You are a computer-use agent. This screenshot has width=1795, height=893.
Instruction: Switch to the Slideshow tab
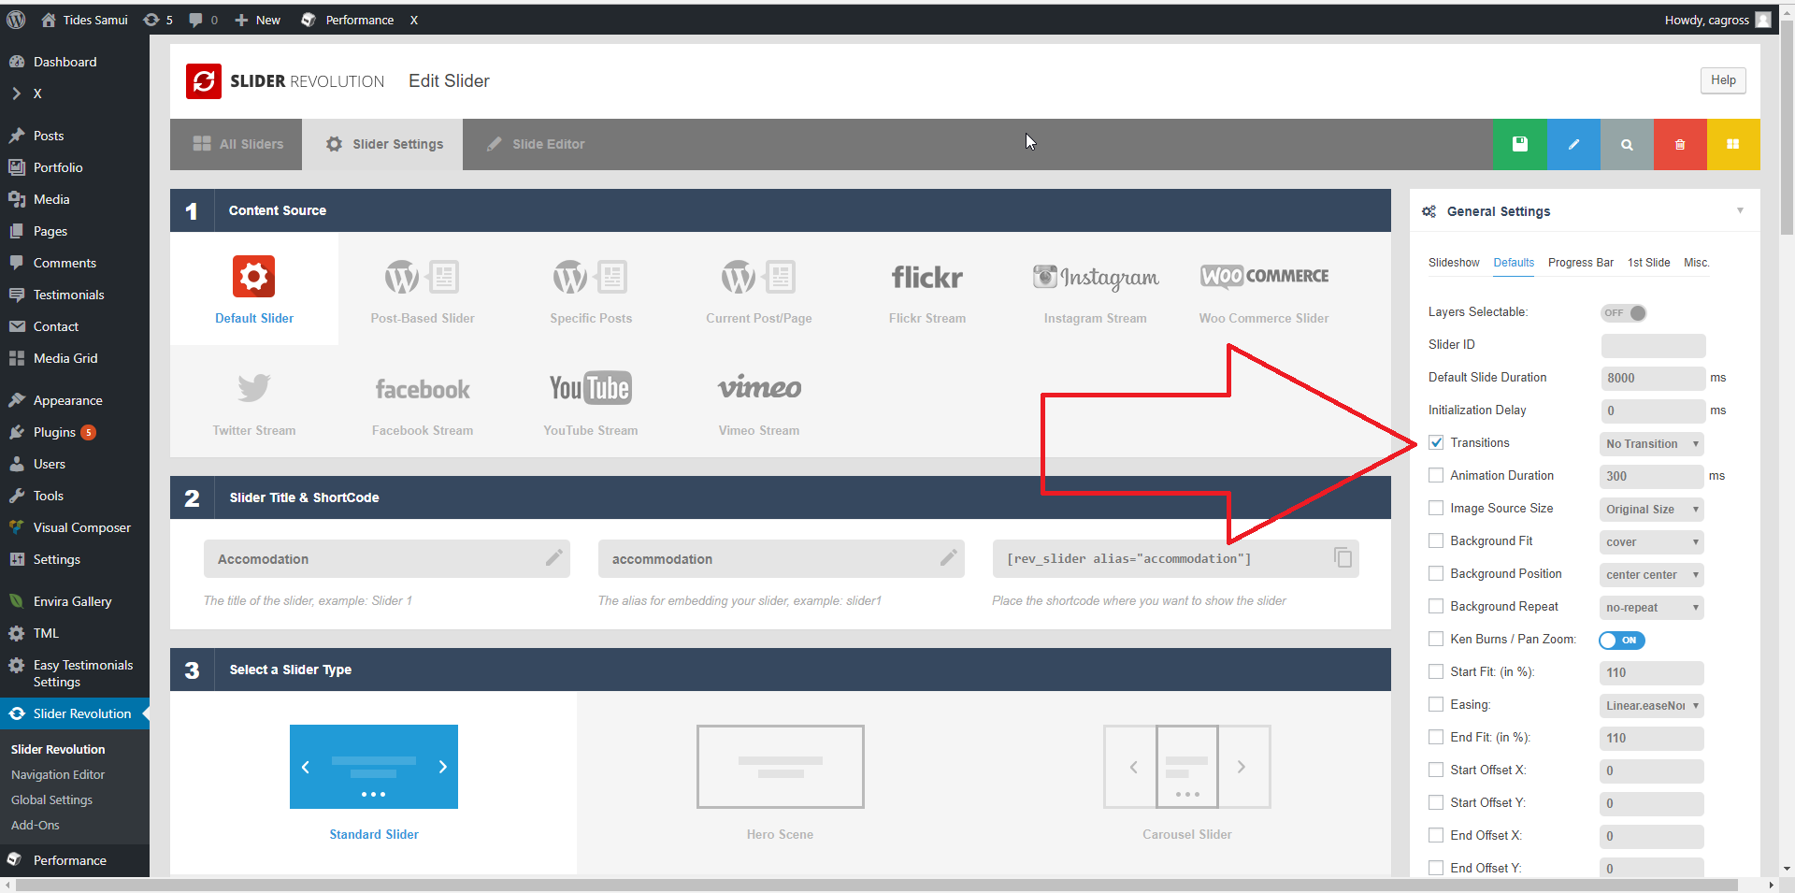point(1454,263)
